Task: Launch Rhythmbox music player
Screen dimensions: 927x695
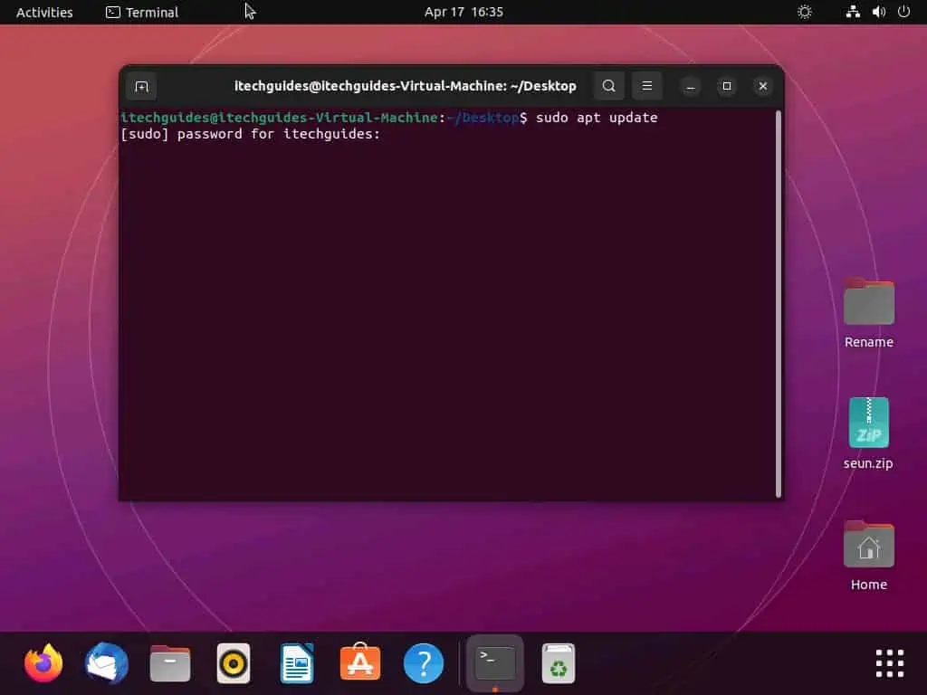Action: 234,663
